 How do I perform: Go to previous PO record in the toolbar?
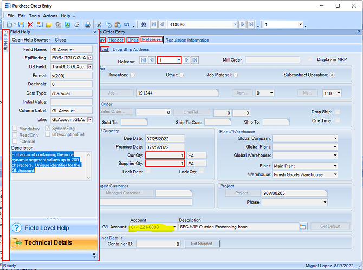point(163,24)
